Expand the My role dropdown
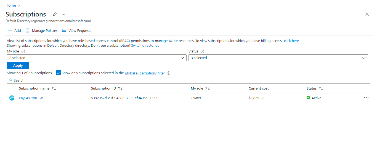 [97, 58]
